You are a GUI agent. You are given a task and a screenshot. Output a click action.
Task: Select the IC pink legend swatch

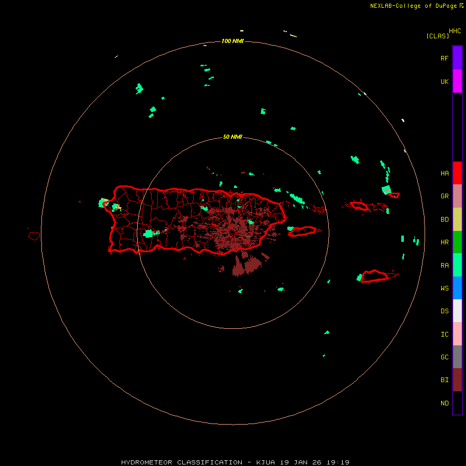coord(457,334)
